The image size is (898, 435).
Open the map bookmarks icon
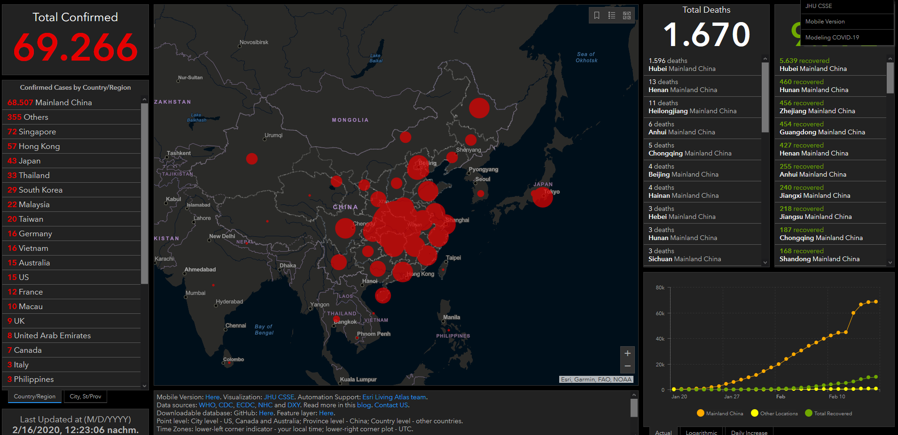(x=596, y=16)
